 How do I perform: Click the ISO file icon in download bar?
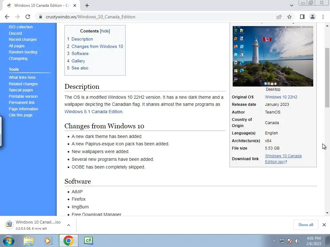9,224
